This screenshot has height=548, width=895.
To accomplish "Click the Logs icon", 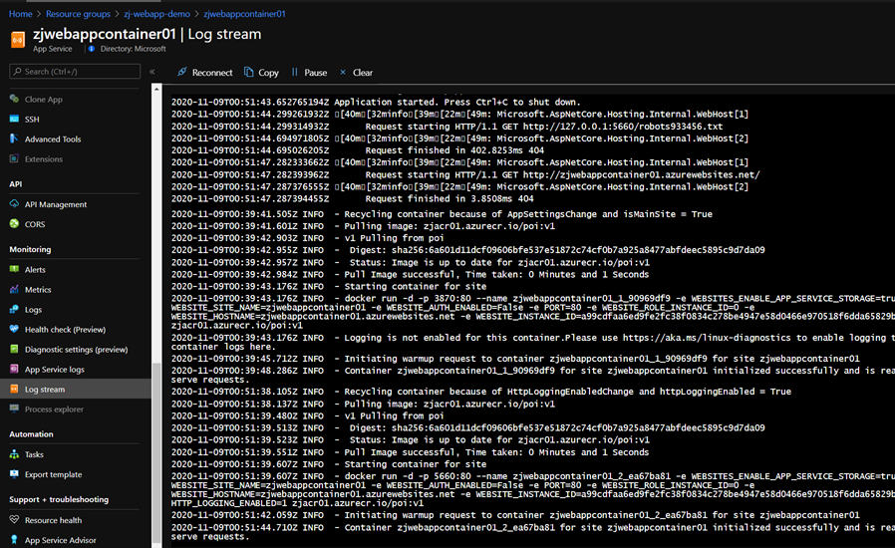I will click(x=14, y=310).
